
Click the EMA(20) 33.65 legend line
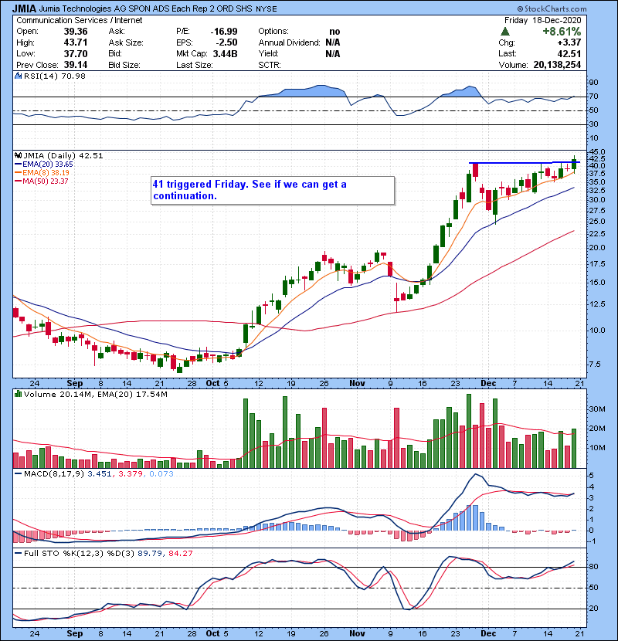[x=44, y=164]
